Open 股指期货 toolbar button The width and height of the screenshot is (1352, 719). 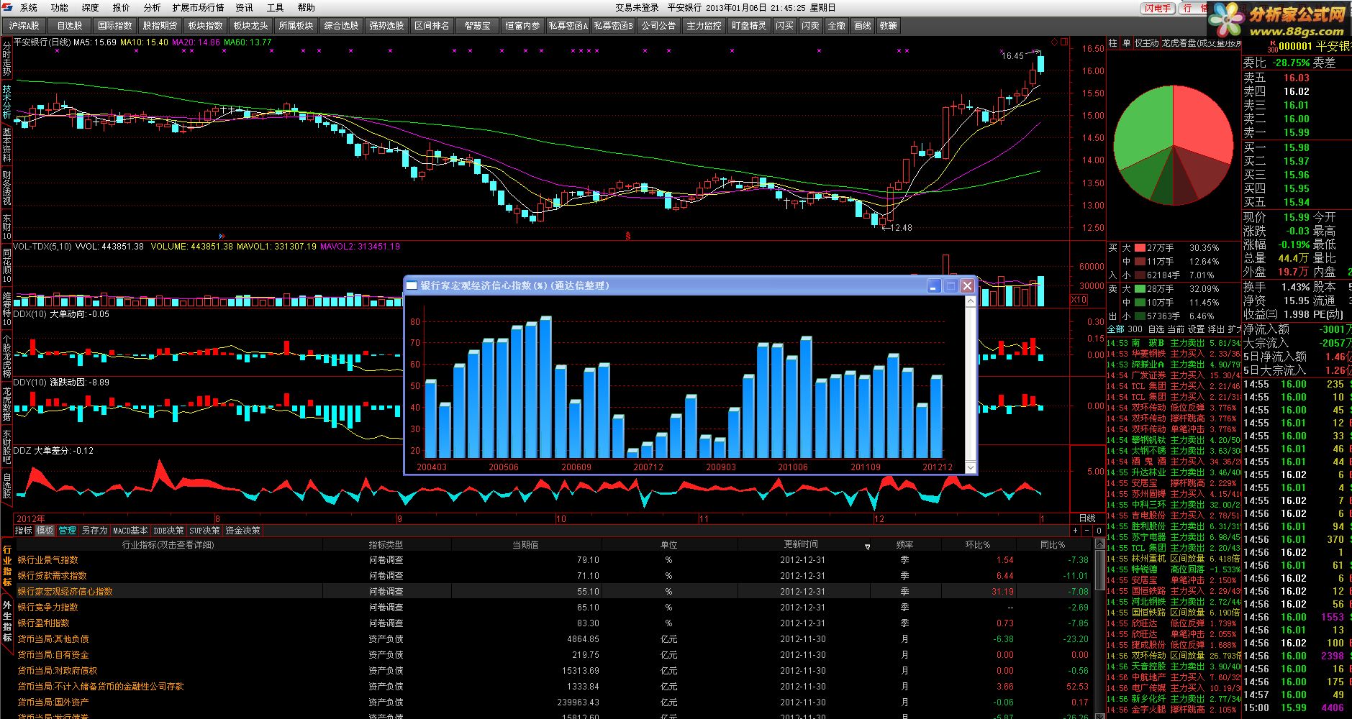click(160, 26)
